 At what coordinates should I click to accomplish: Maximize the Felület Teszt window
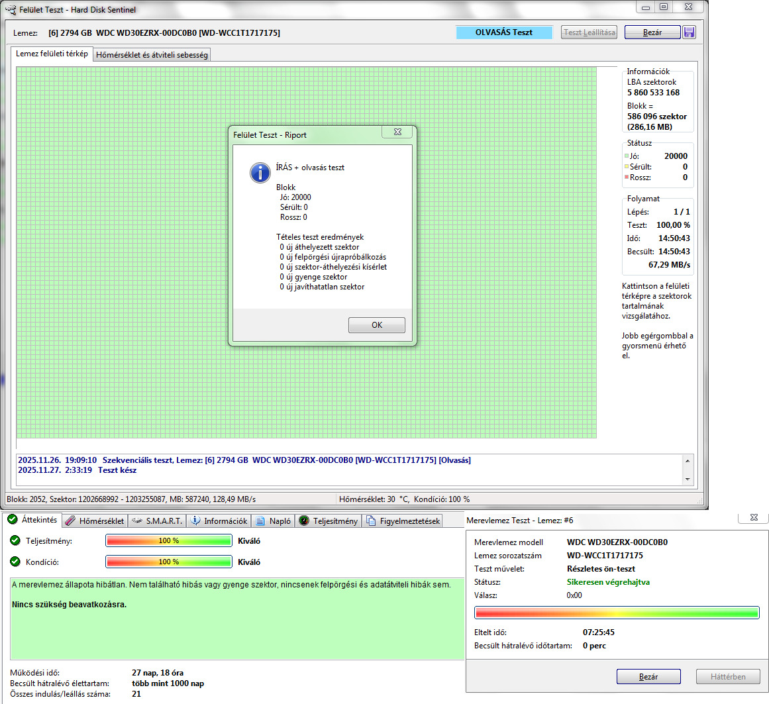point(664,7)
